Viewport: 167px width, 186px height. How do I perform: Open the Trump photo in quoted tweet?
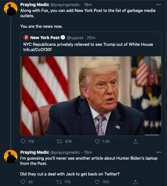(91, 96)
